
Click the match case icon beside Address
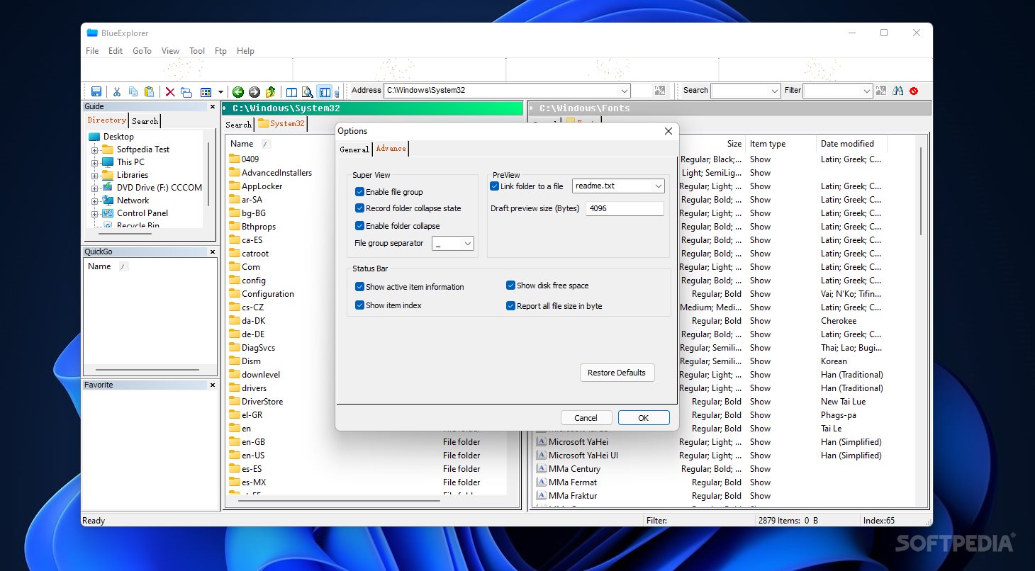pyautogui.click(x=660, y=91)
